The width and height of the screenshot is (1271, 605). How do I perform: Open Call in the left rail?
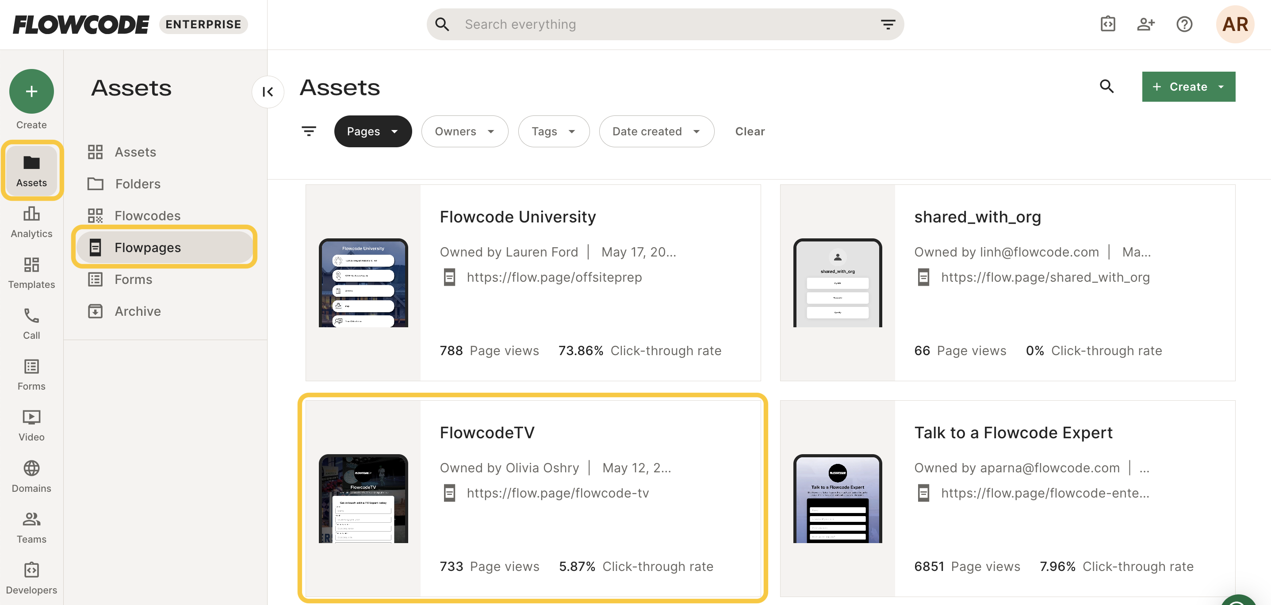pos(31,324)
